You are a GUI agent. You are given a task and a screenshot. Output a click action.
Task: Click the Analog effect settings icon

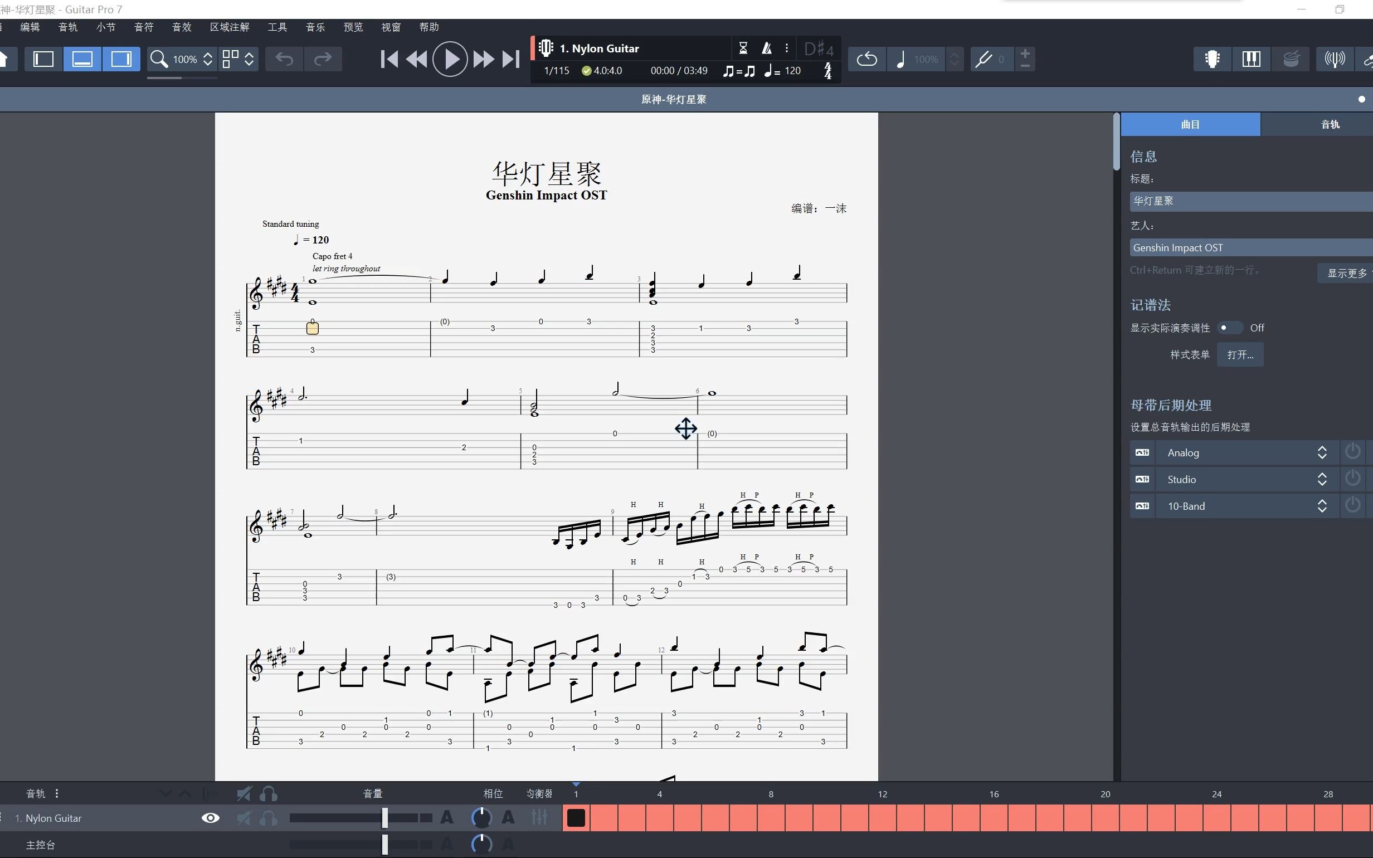pos(1142,452)
